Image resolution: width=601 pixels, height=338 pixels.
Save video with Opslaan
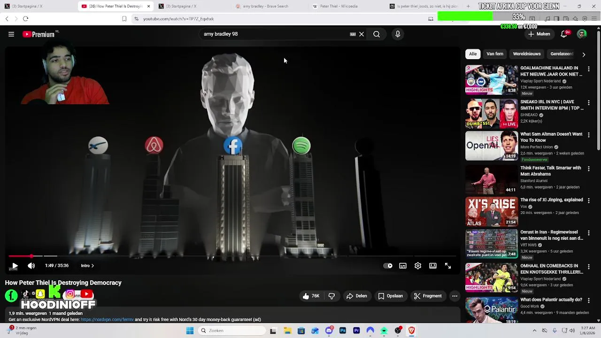(x=391, y=296)
